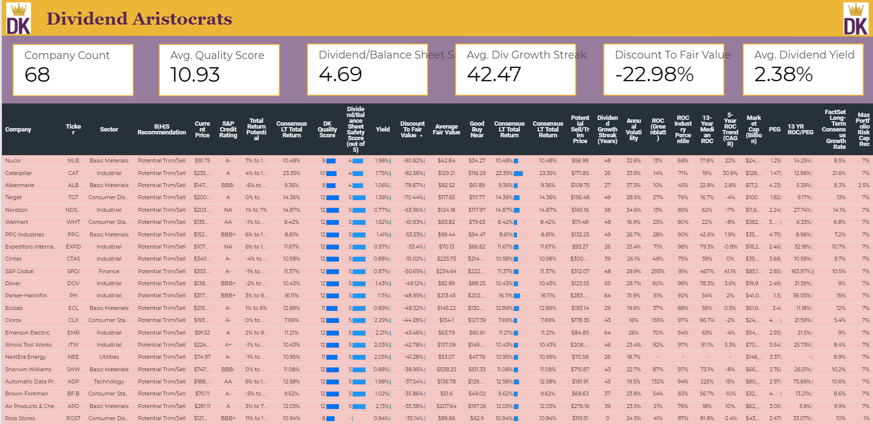Viewport: 873px width, 424px height.
Task: Sort by Average Fair Value header
Action: 446,130
